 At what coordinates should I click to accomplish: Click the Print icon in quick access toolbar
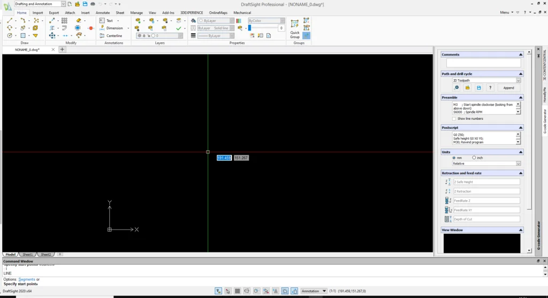point(93,4)
